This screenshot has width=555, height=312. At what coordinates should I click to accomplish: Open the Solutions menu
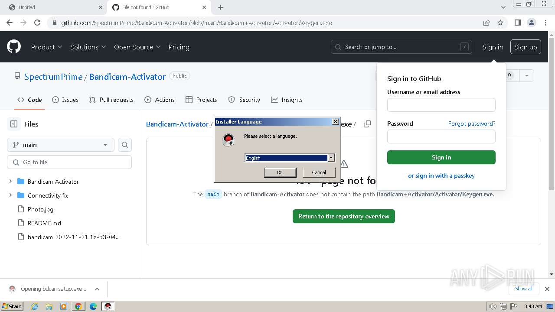click(x=88, y=47)
